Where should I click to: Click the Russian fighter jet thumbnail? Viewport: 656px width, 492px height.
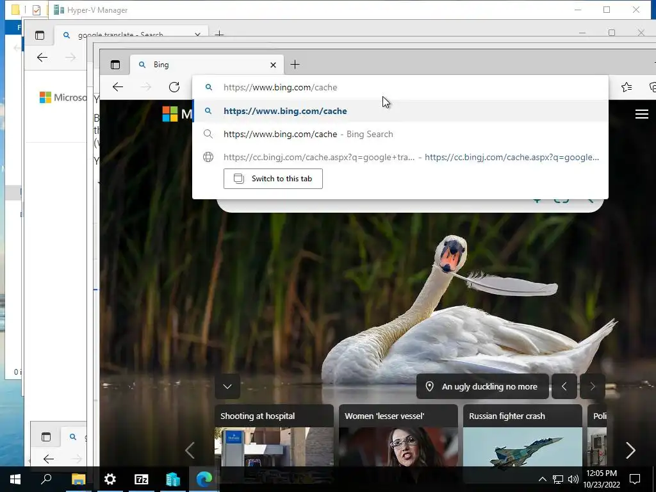pos(523,447)
